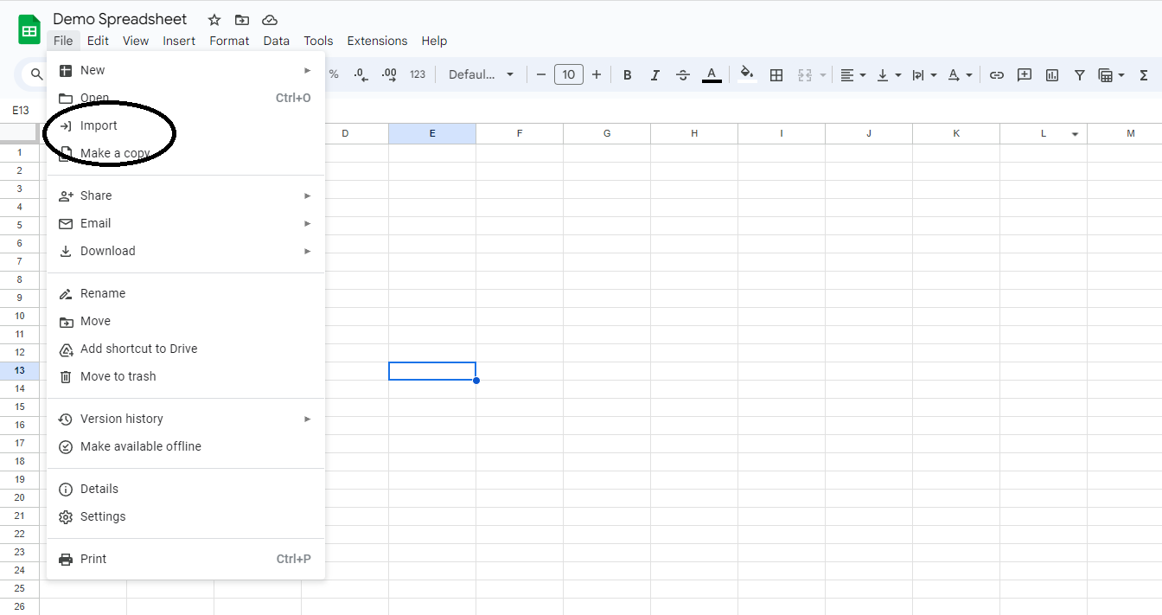1162x615 pixels.
Task: Click the insert comment icon
Action: pos(1025,75)
